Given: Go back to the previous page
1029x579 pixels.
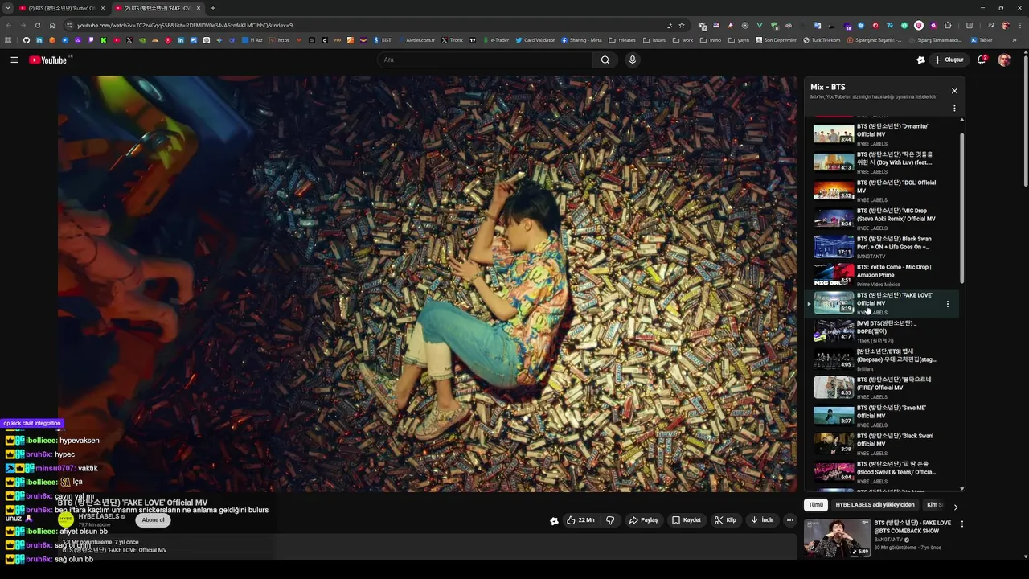Looking at the screenshot, I should 8,25.
